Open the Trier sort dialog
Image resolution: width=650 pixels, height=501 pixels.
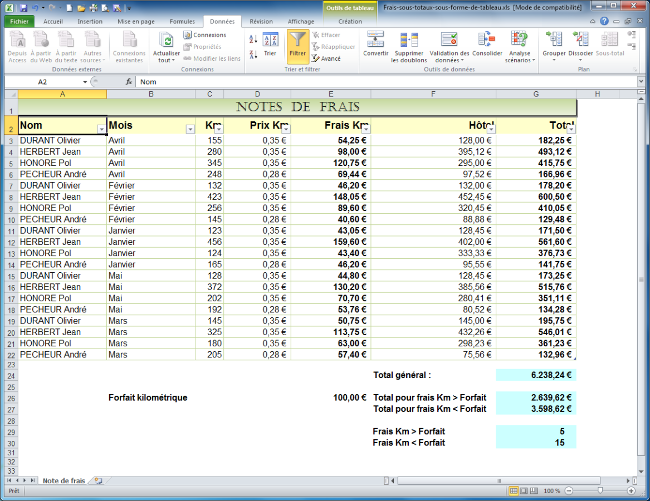pyautogui.click(x=270, y=45)
